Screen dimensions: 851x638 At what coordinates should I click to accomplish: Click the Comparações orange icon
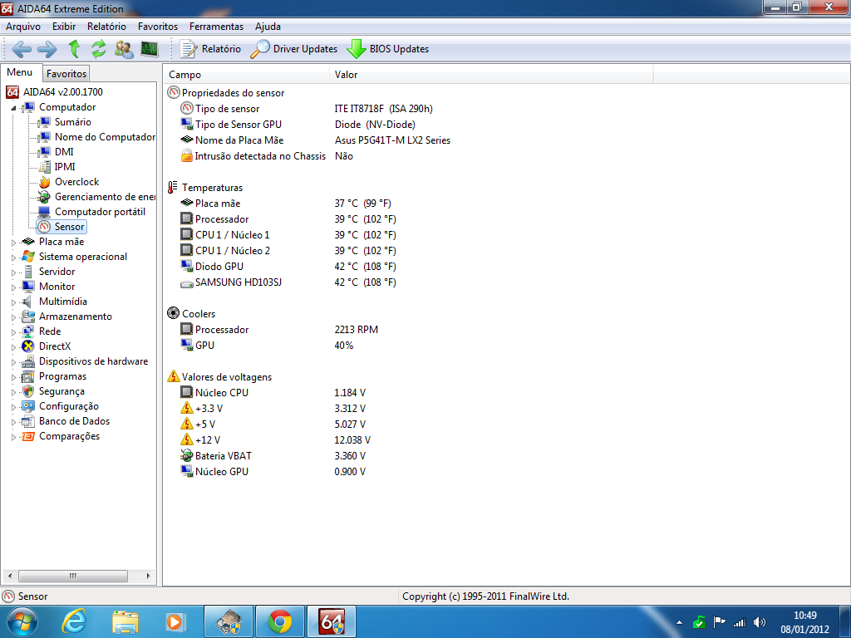28,436
